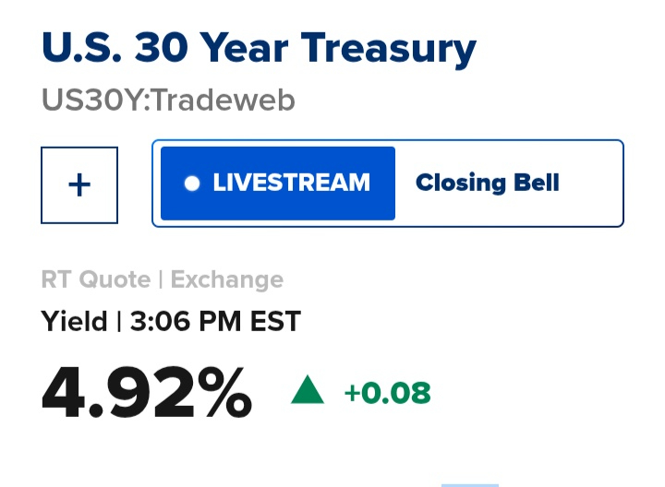Click the white live dot in LIVESTREAM

click(192, 183)
